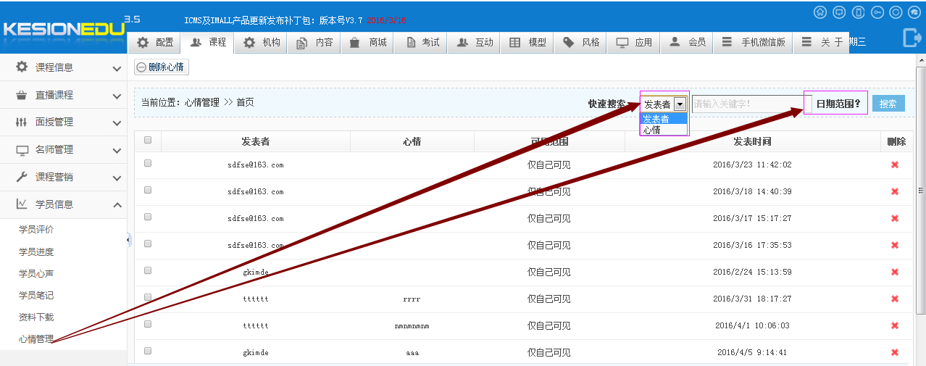Click the circular refresh icon in top bar
The width and height of the screenshot is (926, 366).
point(896,12)
